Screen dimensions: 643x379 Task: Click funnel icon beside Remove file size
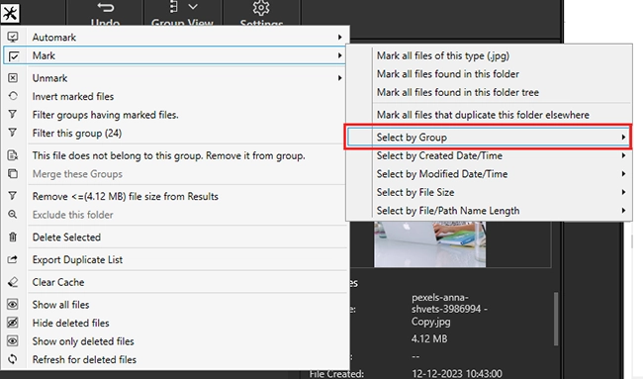point(13,196)
